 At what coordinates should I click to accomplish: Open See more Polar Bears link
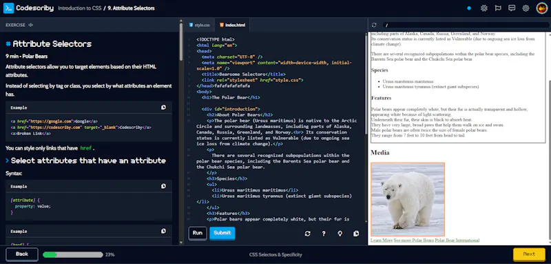[414, 241]
